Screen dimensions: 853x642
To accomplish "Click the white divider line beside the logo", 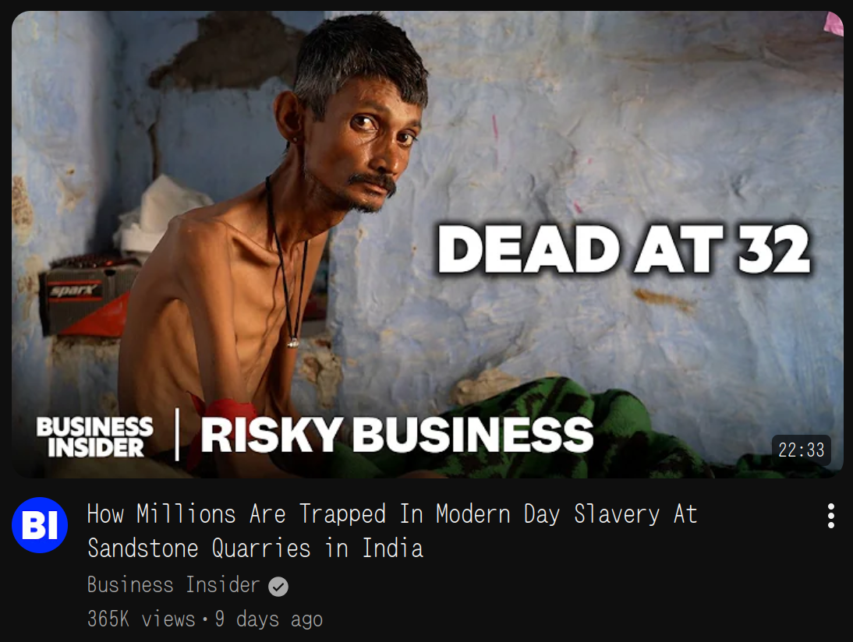I will [x=177, y=435].
